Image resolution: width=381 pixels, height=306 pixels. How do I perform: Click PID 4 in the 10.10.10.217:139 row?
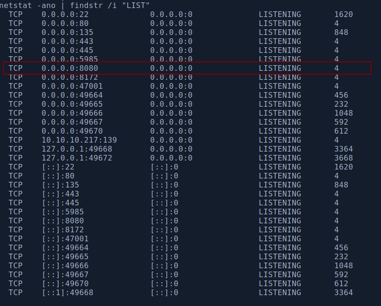336,140
